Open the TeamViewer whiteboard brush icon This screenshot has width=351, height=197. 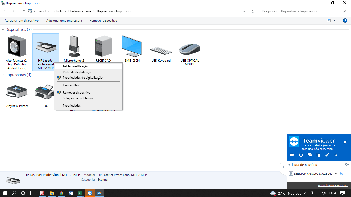coord(327,155)
